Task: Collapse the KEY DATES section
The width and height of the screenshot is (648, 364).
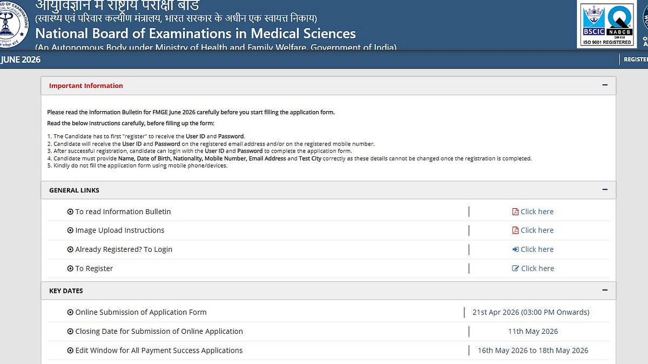Action: tap(605, 290)
